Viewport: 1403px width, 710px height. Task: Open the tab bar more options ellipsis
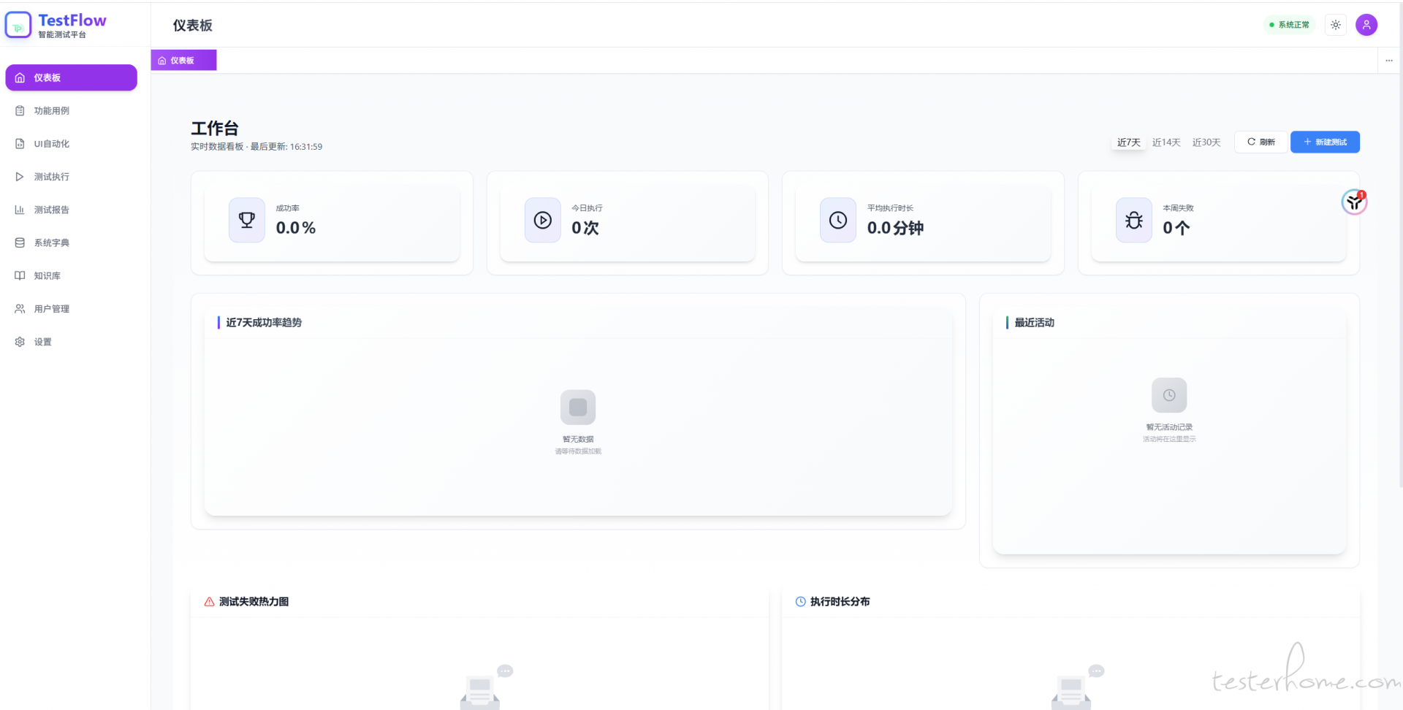1389,61
